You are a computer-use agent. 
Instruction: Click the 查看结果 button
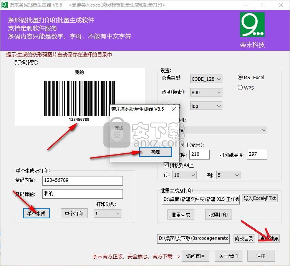269,239
